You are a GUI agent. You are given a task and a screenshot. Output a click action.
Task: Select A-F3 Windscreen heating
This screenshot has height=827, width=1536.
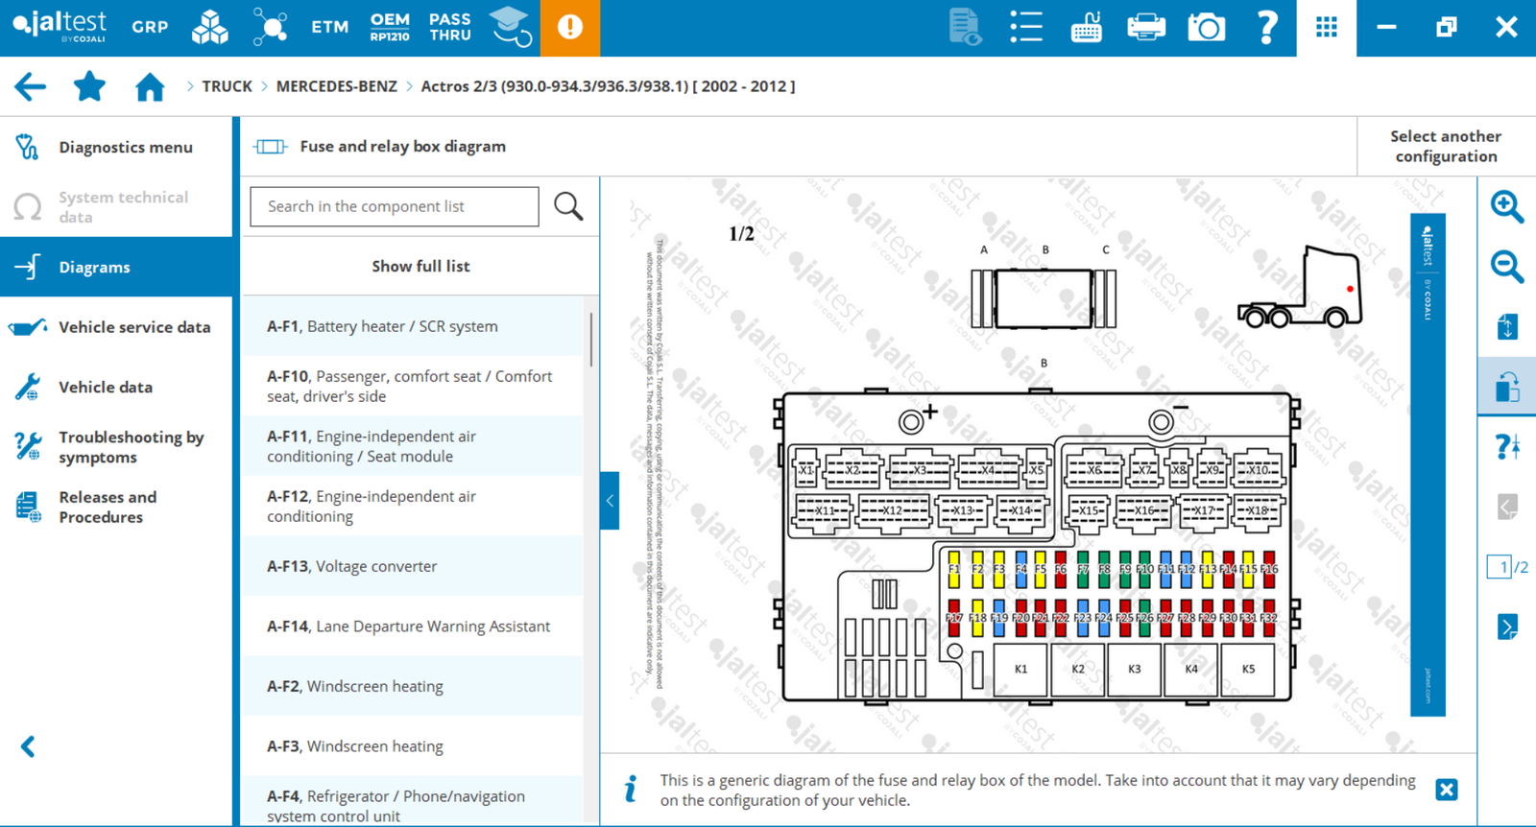tap(413, 745)
